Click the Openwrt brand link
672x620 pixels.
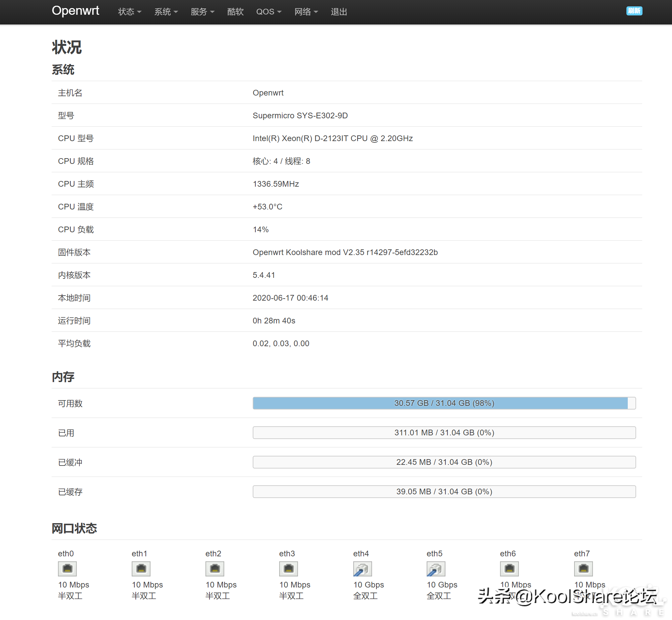pyautogui.click(x=75, y=11)
